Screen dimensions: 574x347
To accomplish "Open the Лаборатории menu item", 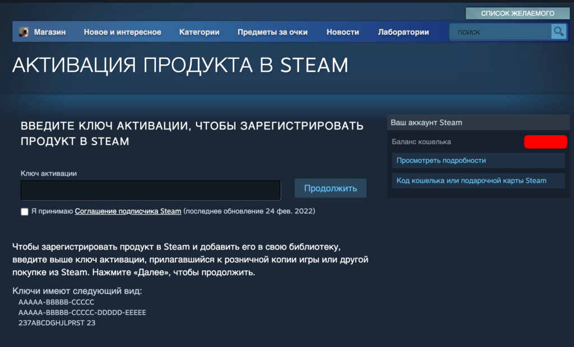I will tap(403, 32).
